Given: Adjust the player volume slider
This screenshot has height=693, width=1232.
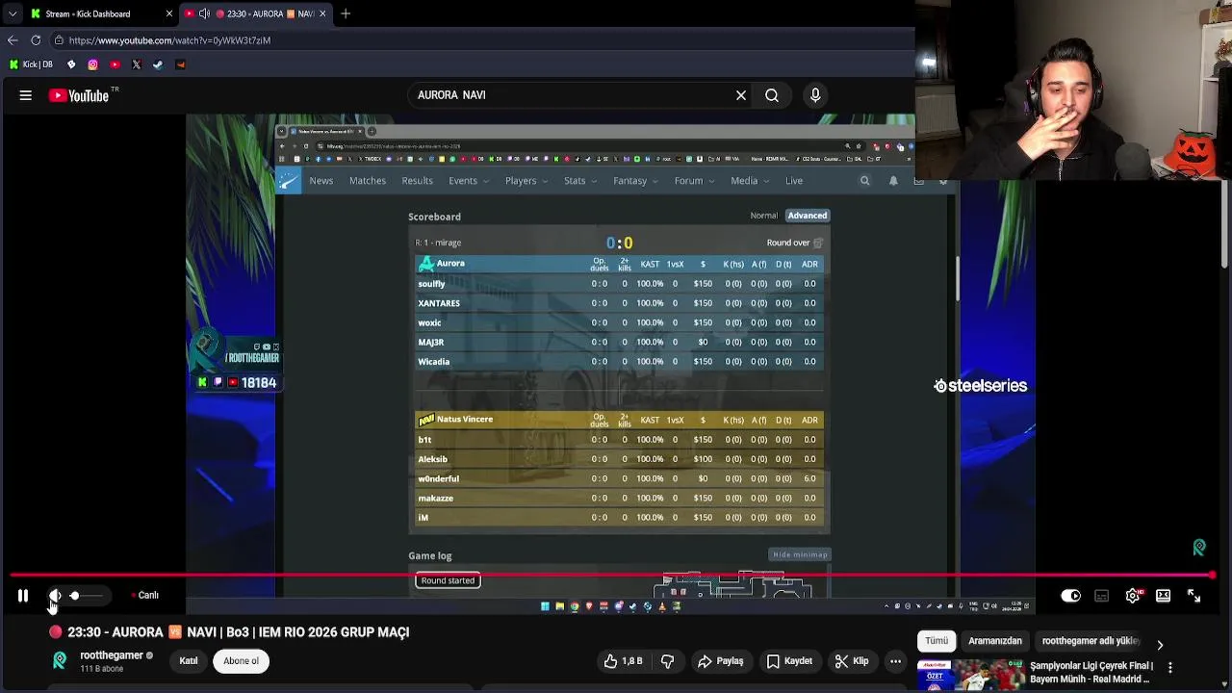Looking at the screenshot, I should [x=87, y=596].
